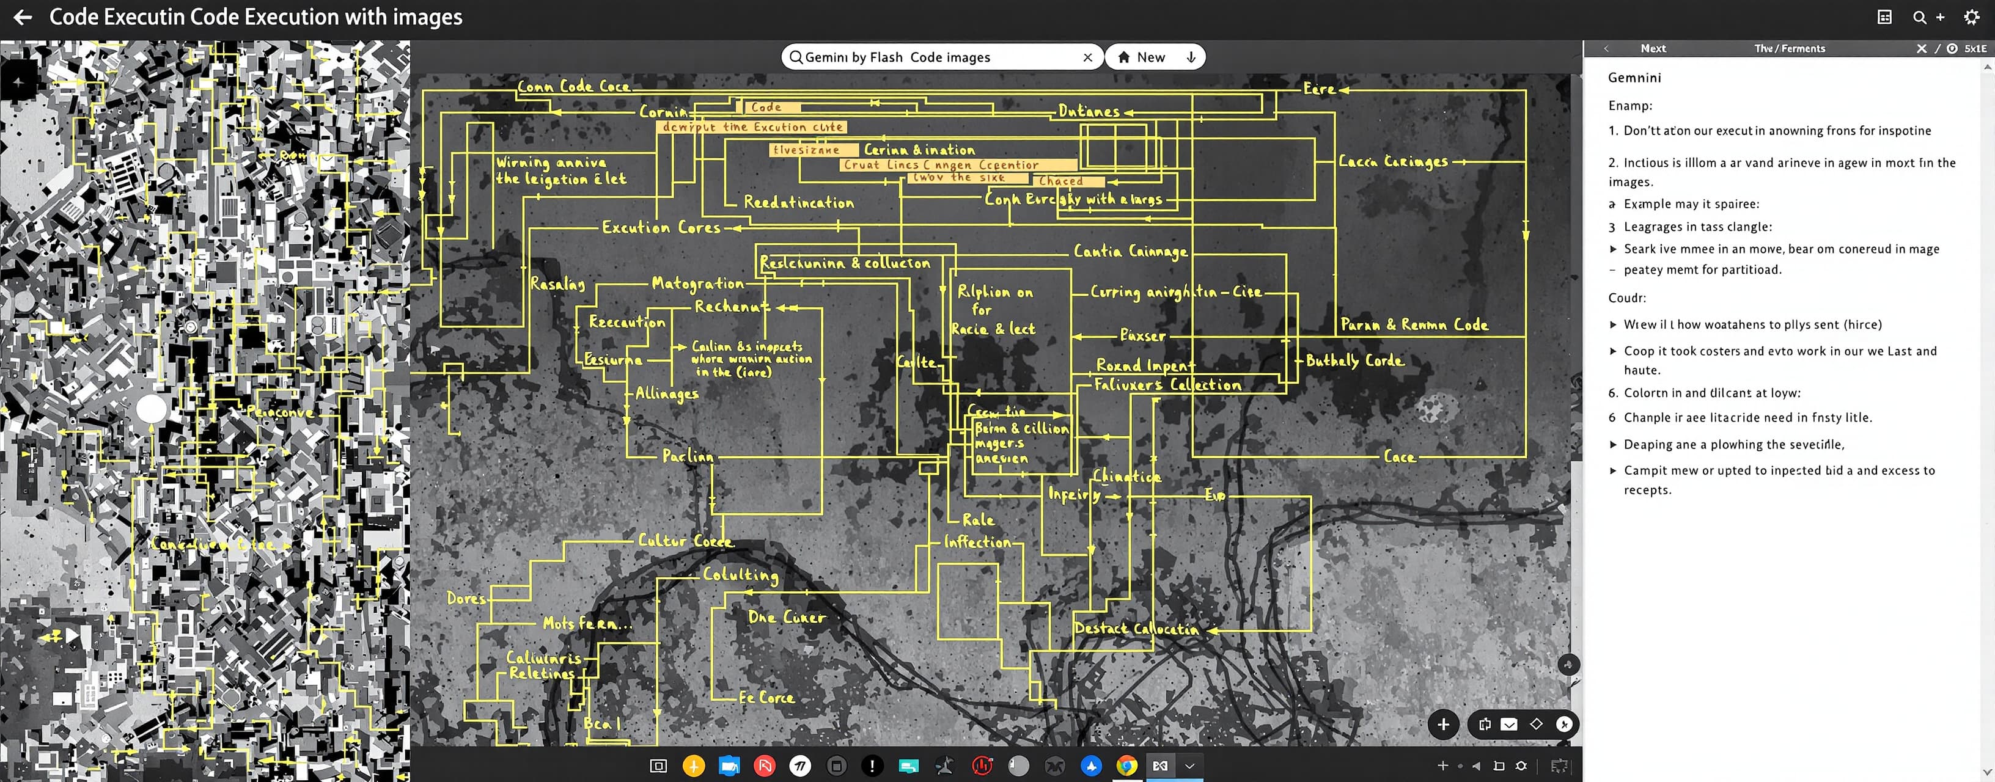This screenshot has height=782, width=1995.
Task: Click the small dark round button above the canvas pill
Action: pos(1568,664)
